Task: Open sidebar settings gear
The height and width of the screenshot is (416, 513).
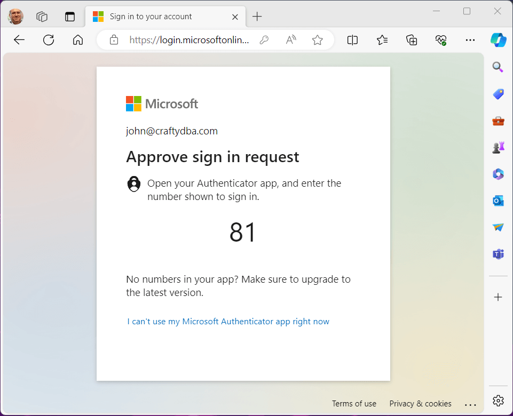Action: point(498,401)
